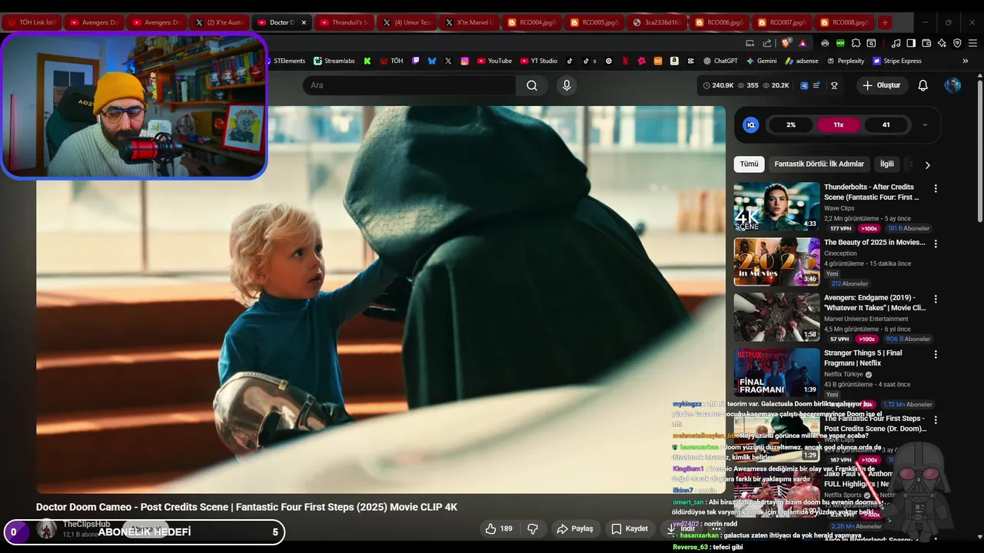This screenshot has height=553, width=984.
Task: Select the Tümü filter chip
Action: click(749, 164)
